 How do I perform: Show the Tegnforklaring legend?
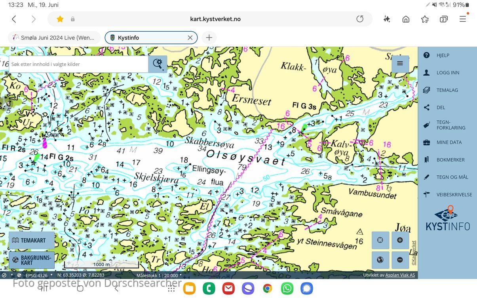click(x=426, y=125)
